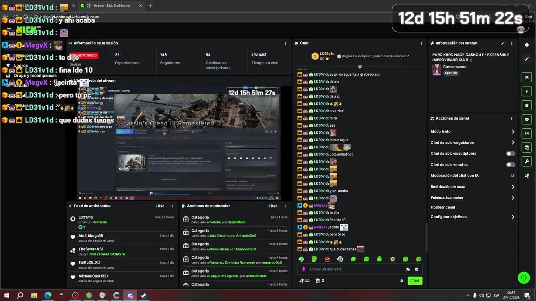Click the channel points infinity icon
This screenshot has height=301, width=536.
tap(304, 281)
